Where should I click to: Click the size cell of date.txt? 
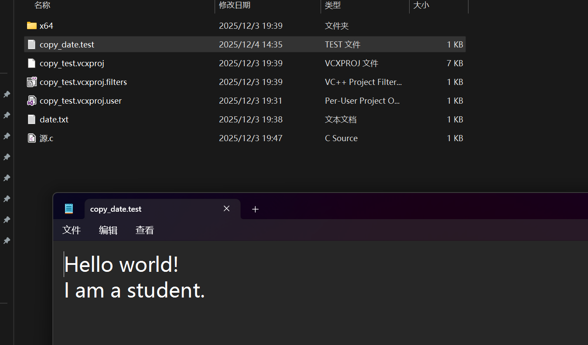455,119
